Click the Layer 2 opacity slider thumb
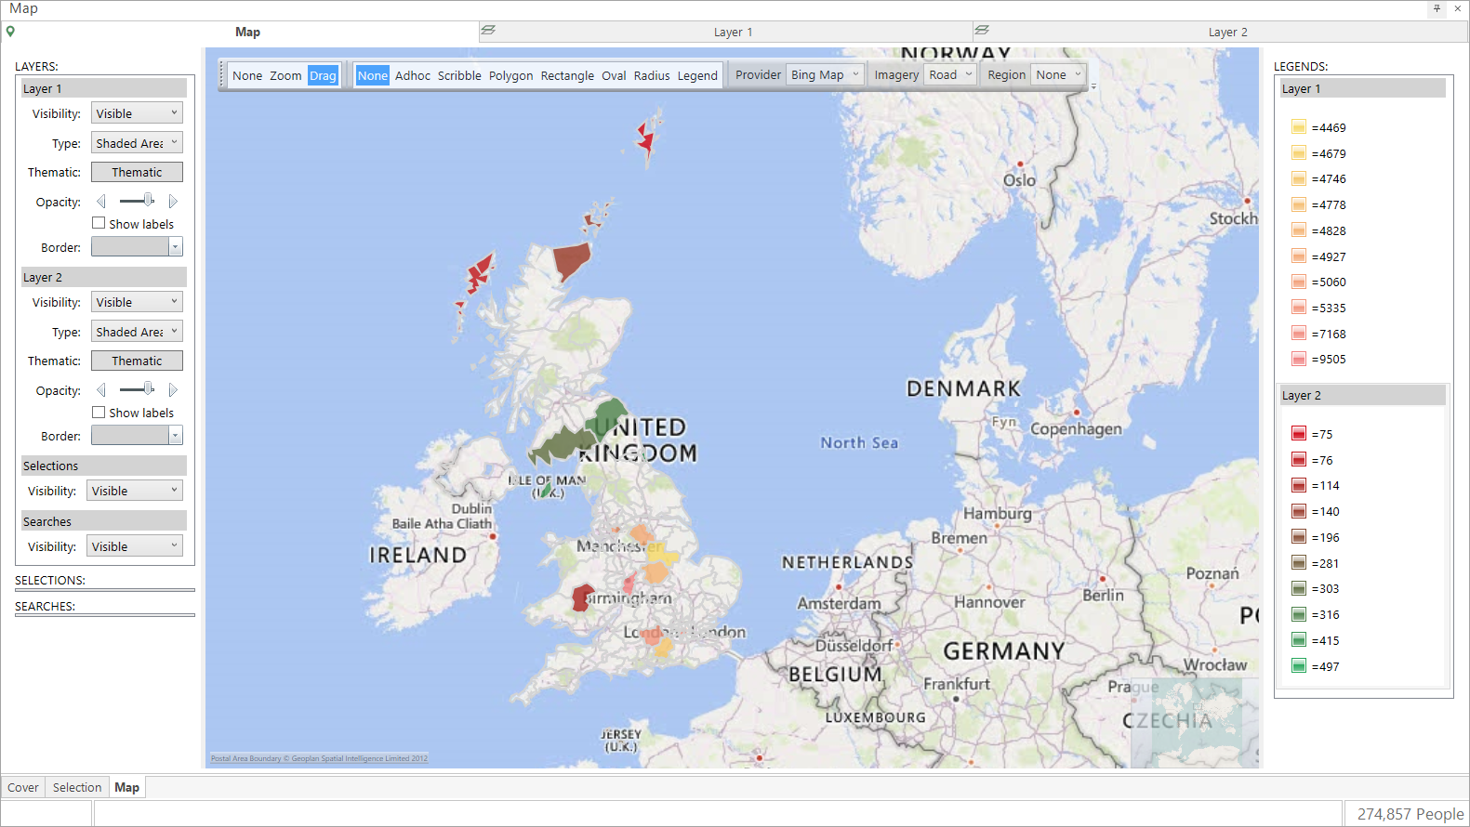1470x827 pixels. tap(149, 389)
